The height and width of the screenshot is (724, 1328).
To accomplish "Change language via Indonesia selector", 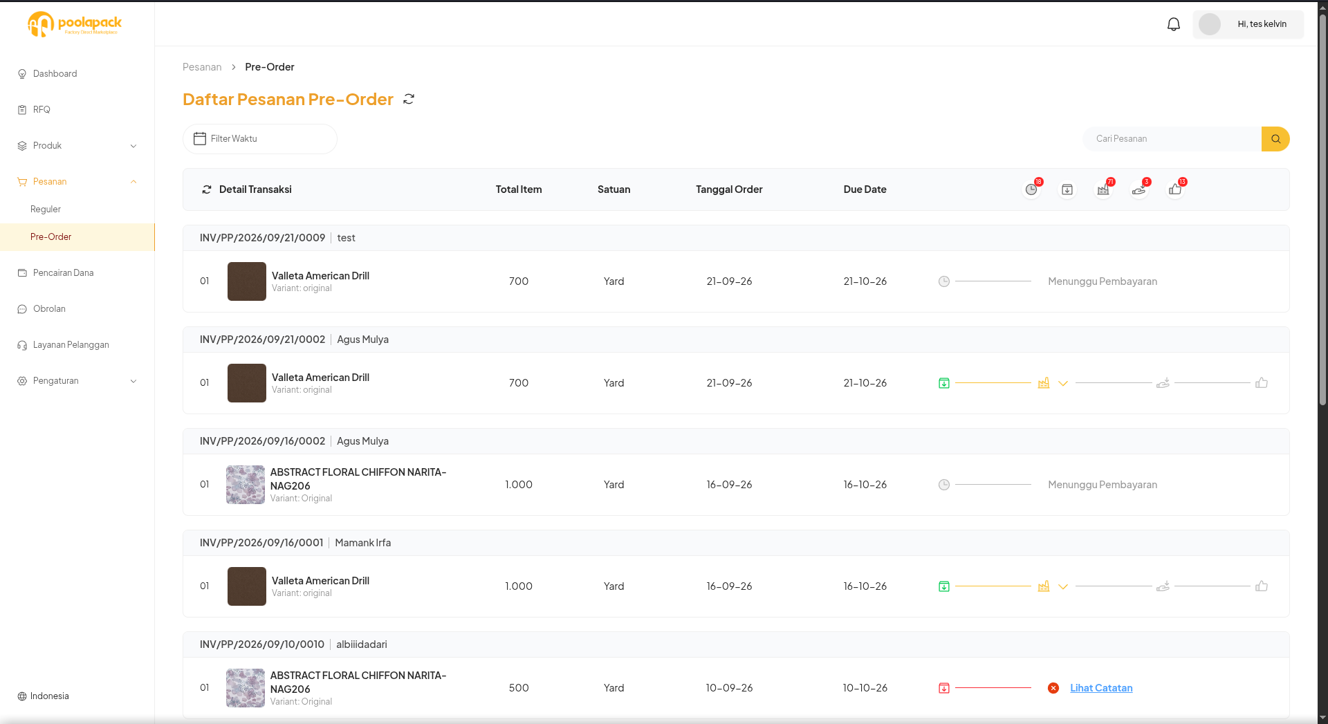I will click(x=44, y=696).
